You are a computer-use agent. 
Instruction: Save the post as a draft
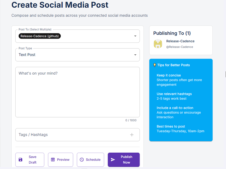pyautogui.click(x=30, y=159)
